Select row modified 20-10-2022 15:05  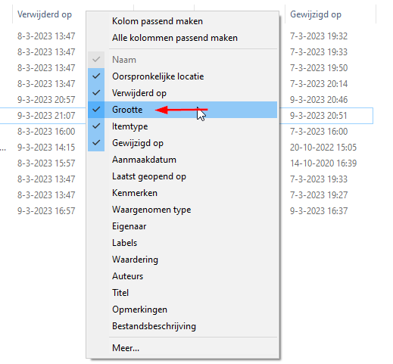tap(323, 148)
